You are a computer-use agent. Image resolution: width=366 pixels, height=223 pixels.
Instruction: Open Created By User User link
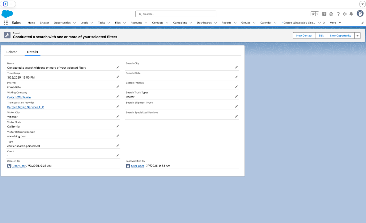(x=19, y=166)
